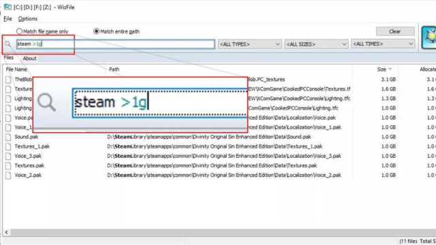Select the Match entire path radio button

point(96,31)
